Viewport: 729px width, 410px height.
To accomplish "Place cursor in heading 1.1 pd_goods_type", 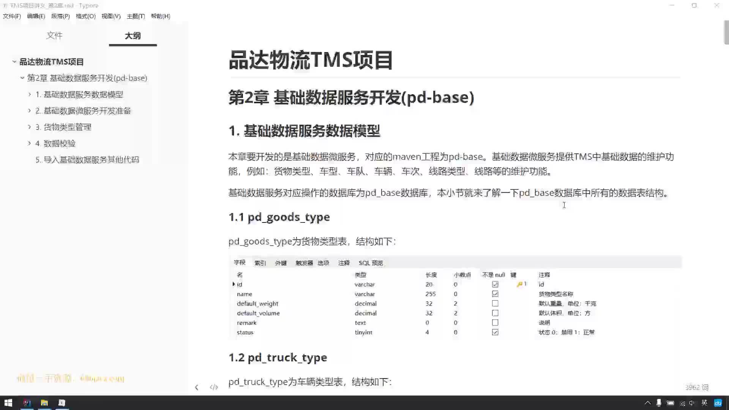I will pyautogui.click(x=279, y=217).
